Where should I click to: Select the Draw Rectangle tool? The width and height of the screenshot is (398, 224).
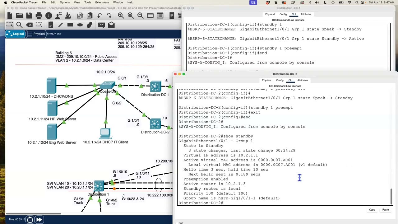click(x=70, y=25)
